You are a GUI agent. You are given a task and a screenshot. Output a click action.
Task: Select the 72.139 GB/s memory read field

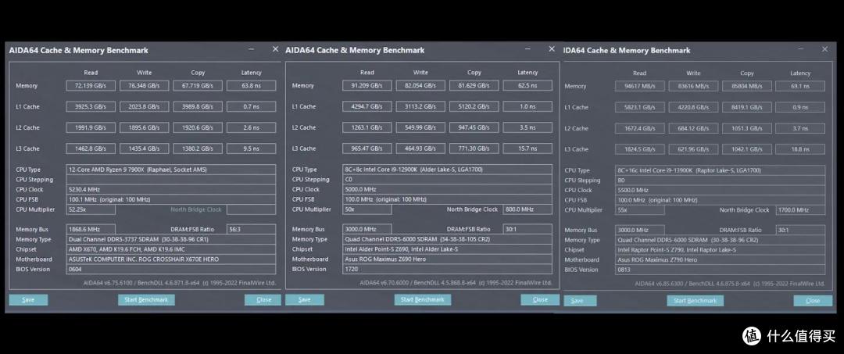(91, 85)
